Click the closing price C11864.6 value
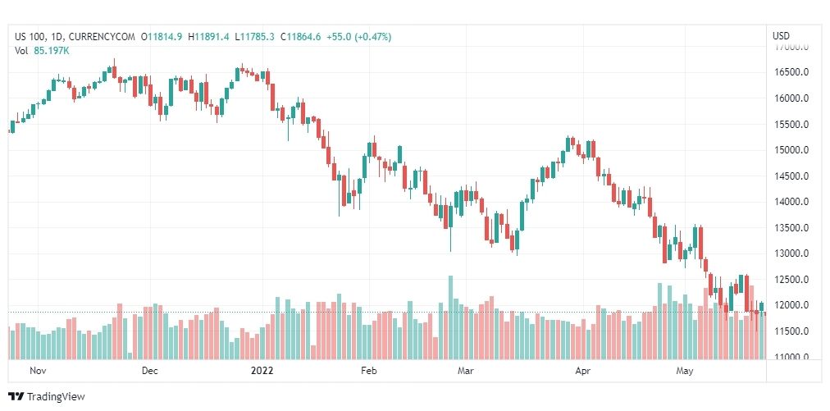Viewport: 830px width, 411px height. pos(301,37)
